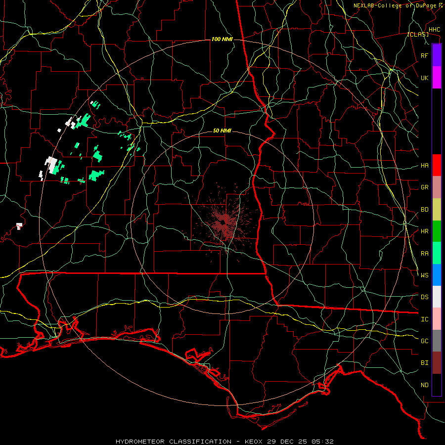Click the BD legend label
Viewport: 445px width, 445px height.
[x=424, y=210]
